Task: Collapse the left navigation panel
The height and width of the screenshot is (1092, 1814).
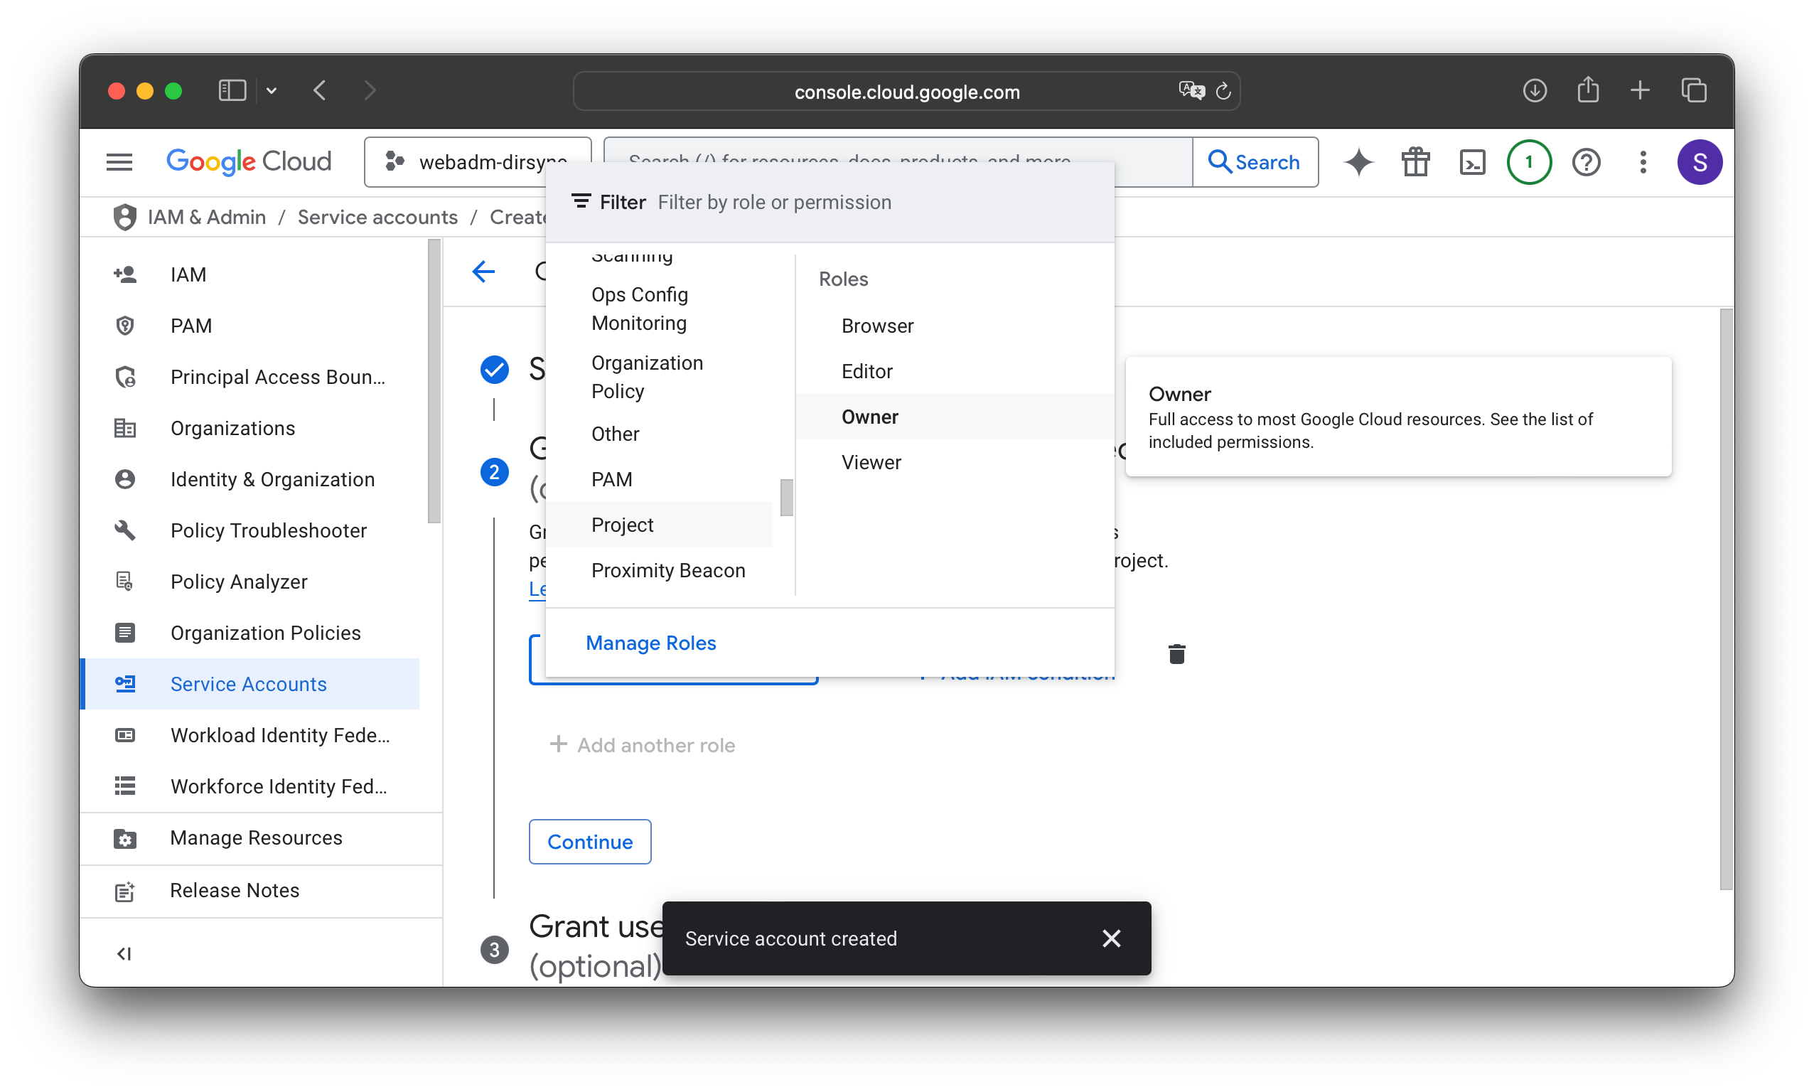Action: (124, 953)
